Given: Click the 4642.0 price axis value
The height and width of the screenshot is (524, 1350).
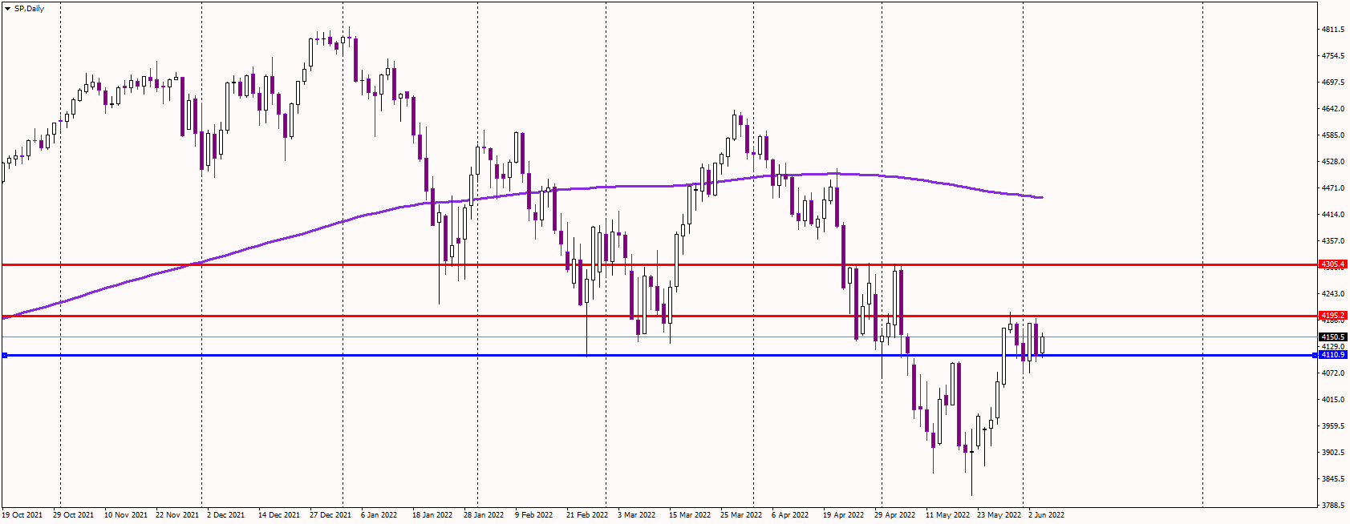Looking at the screenshot, I should [x=1333, y=109].
